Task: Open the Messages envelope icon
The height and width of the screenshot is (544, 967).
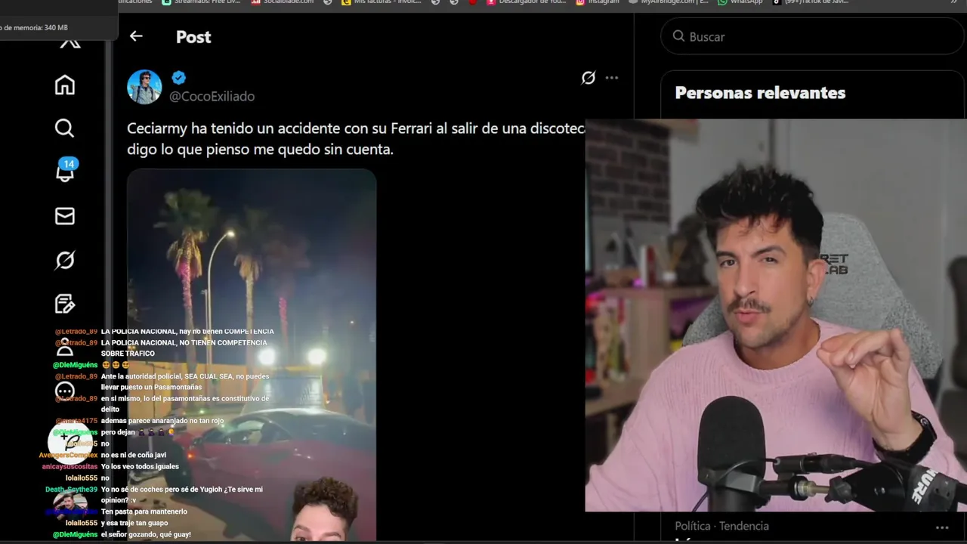Action: point(65,216)
